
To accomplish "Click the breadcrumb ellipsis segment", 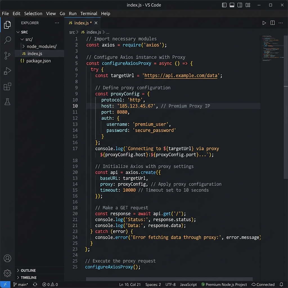I will click(x=108, y=33).
